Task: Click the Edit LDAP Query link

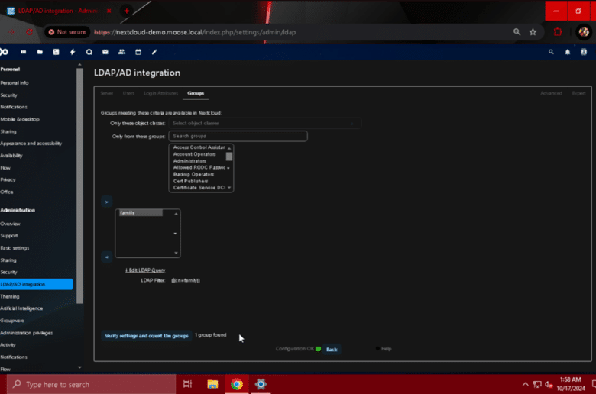Action: pyautogui.click(x=145, y=270)
